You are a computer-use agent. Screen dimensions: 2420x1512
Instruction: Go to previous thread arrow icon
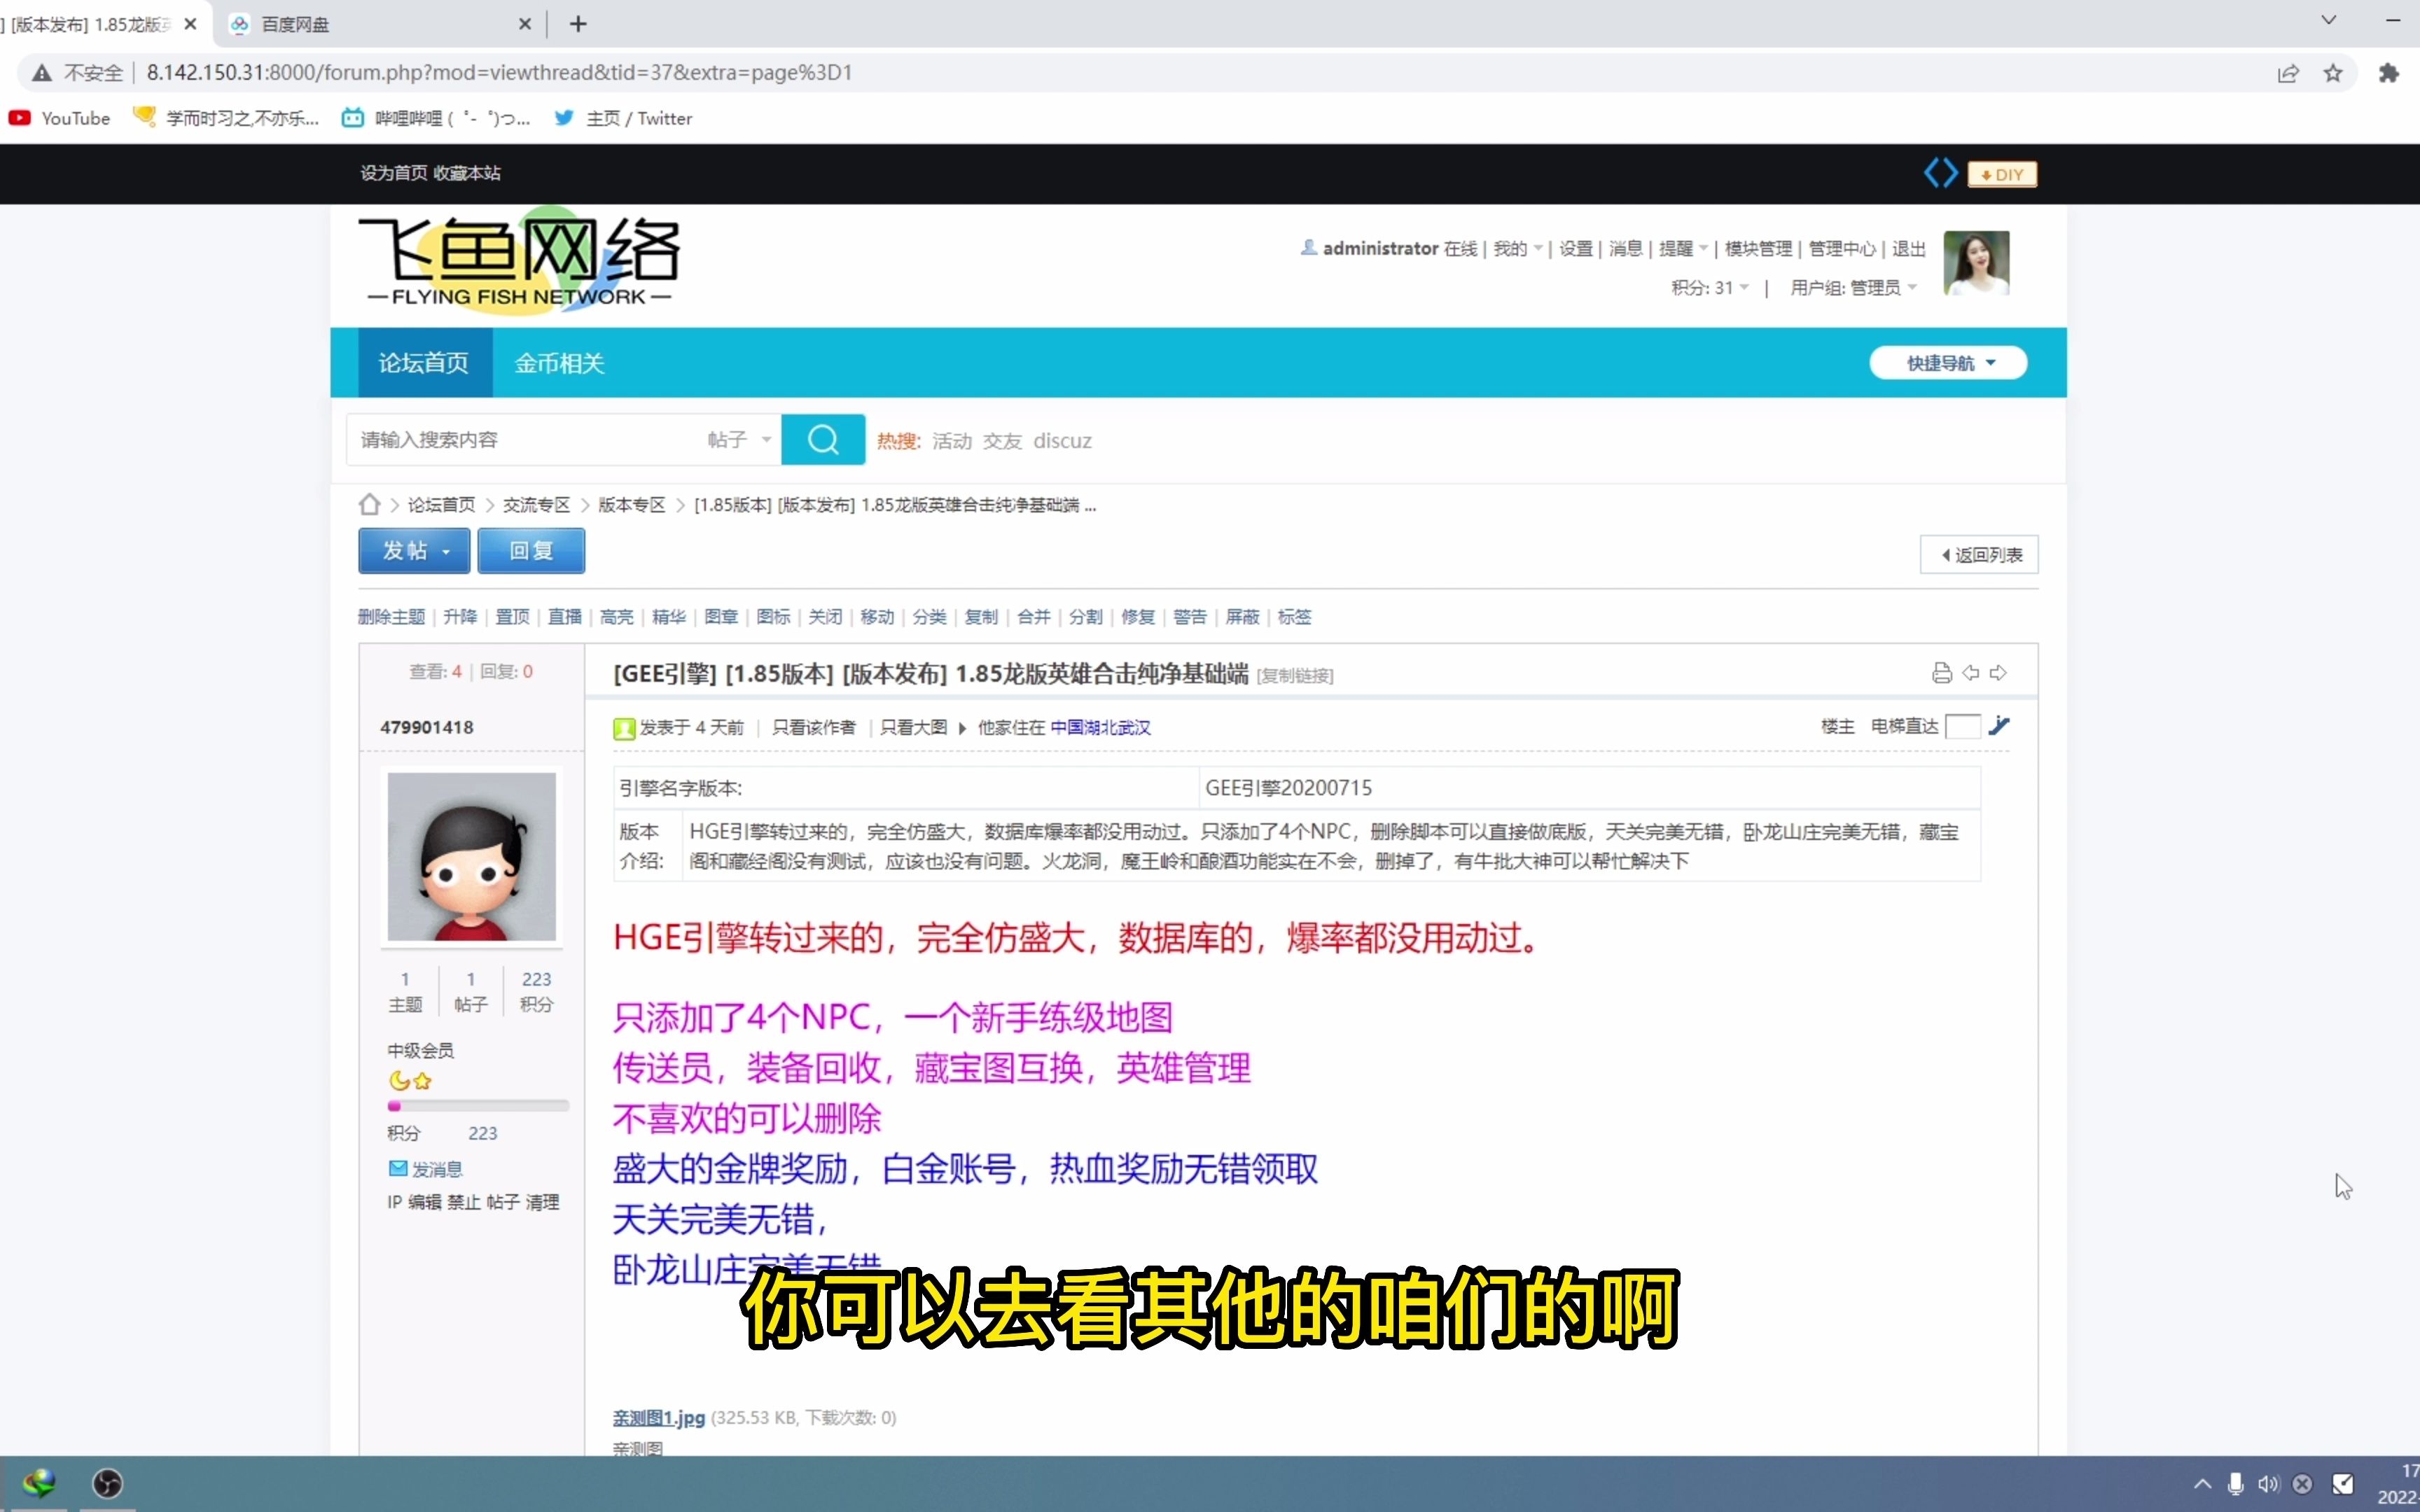point(1970,673)
